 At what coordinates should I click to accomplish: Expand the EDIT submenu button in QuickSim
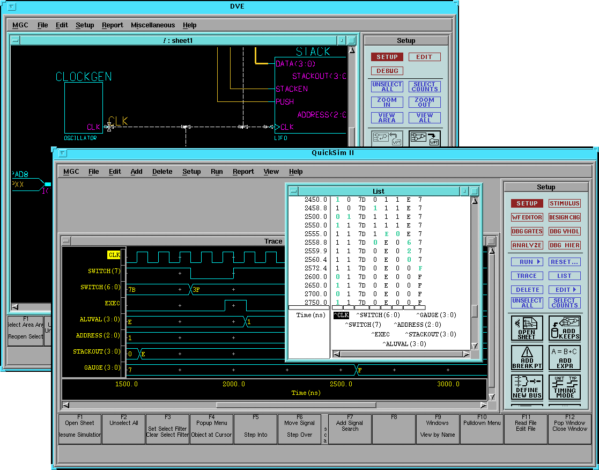pos(565,290)
